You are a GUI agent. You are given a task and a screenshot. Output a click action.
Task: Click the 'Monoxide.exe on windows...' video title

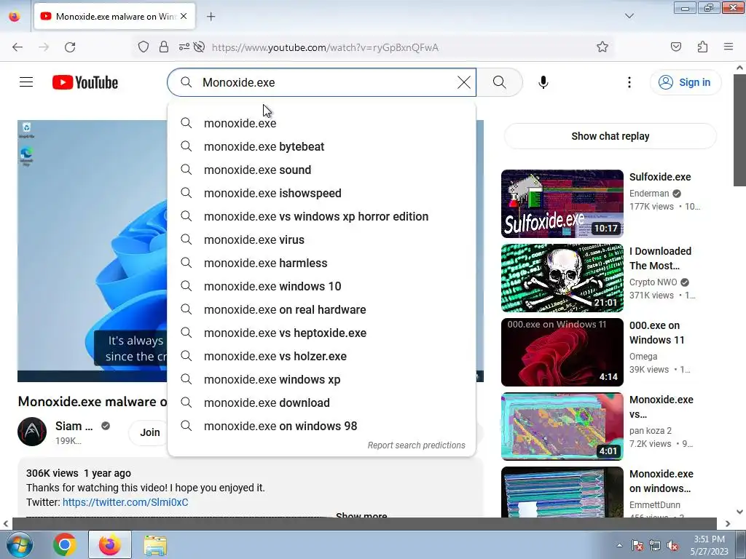point(661,481)
